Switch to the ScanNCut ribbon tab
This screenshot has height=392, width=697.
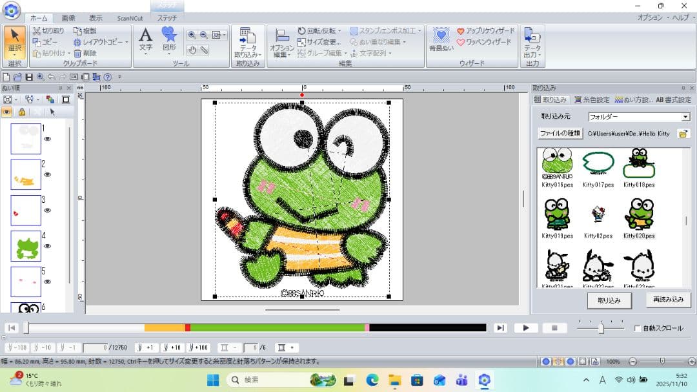pyautogui.click(x=130, y=18)
